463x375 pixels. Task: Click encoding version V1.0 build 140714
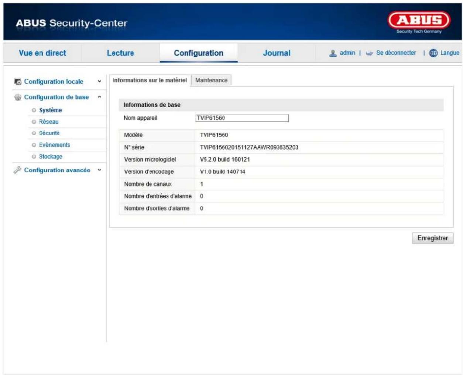(223, 171)
